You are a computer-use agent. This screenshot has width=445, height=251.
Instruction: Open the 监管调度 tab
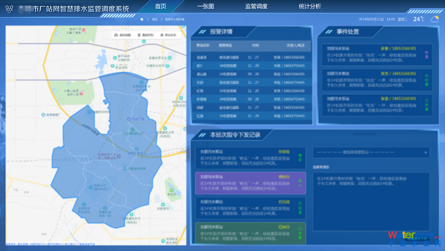click(256, 6)
